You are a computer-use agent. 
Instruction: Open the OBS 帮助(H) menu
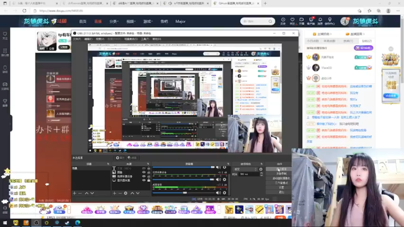(157, 39)
